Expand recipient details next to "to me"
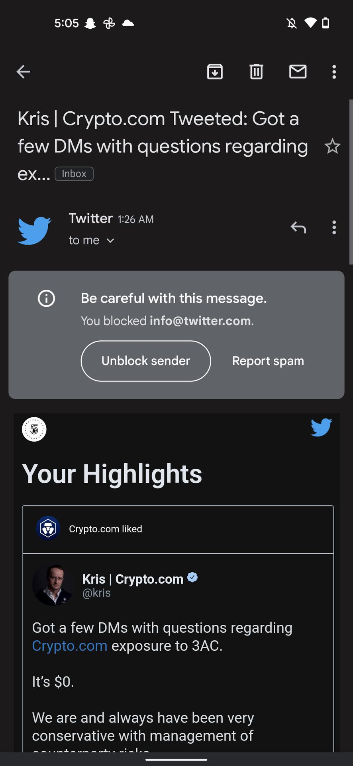This screenshot has height=766, width=353. pyautogui.click(x=110, y=241)
